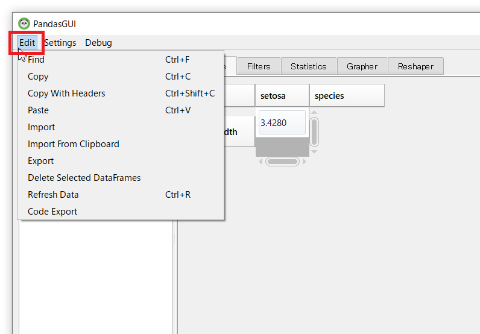480x334 pixels.
Task: Select the cell containing 3.4280
Action: (282, 123)
